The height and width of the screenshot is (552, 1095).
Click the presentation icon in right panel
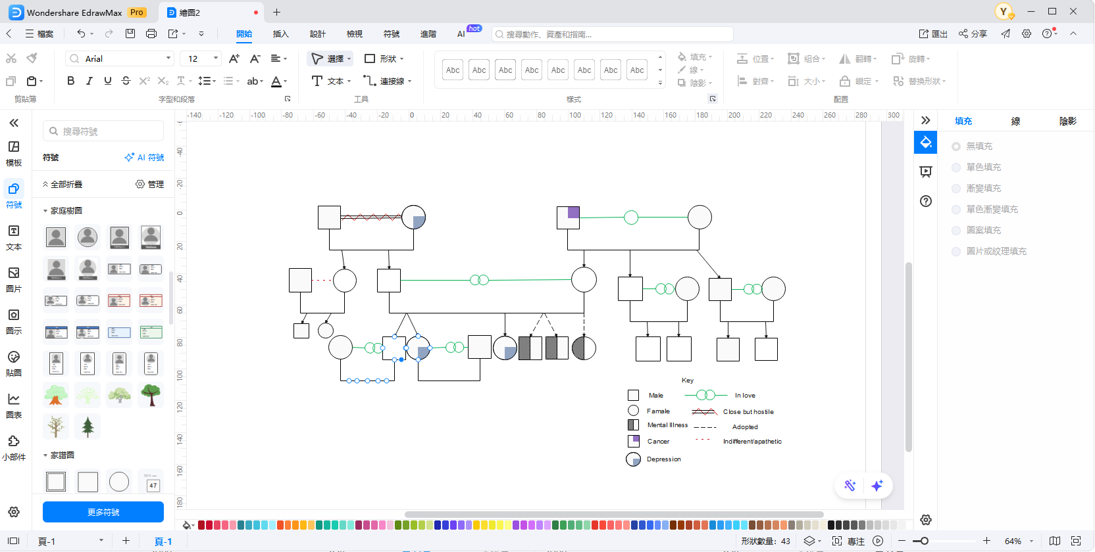click(x=926, y=172)
